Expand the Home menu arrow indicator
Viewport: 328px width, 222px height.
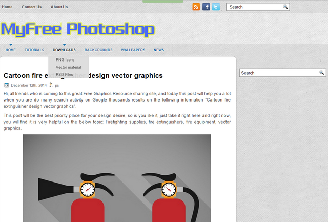[x=11, y=45]
